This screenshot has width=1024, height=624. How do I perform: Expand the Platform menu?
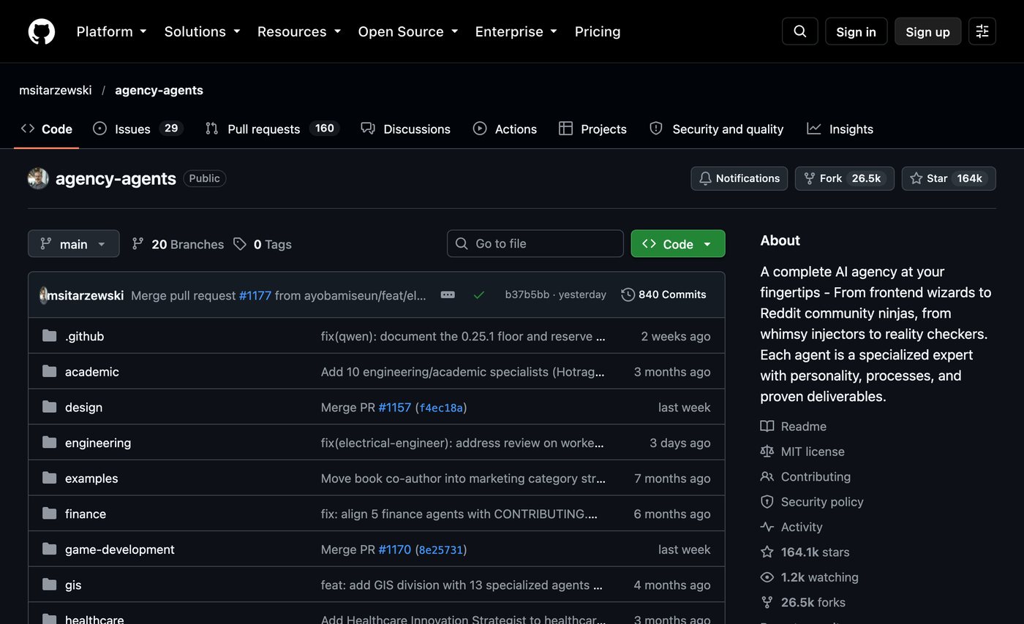click(112, 31)
